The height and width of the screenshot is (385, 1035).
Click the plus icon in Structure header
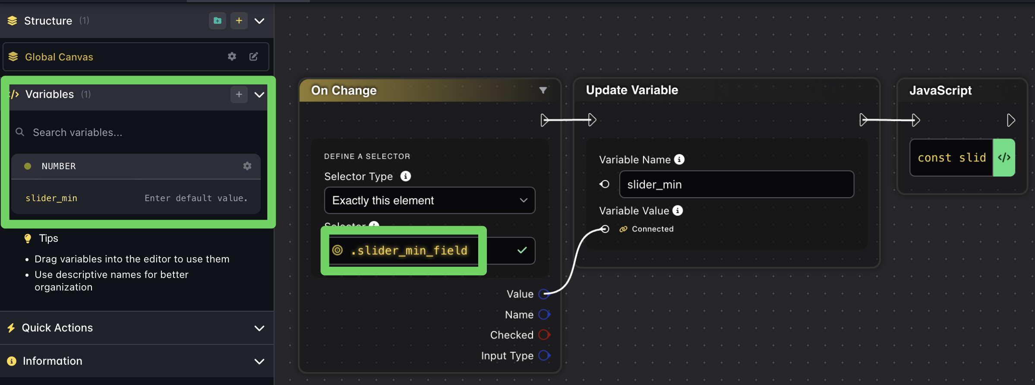click(239, 21)
